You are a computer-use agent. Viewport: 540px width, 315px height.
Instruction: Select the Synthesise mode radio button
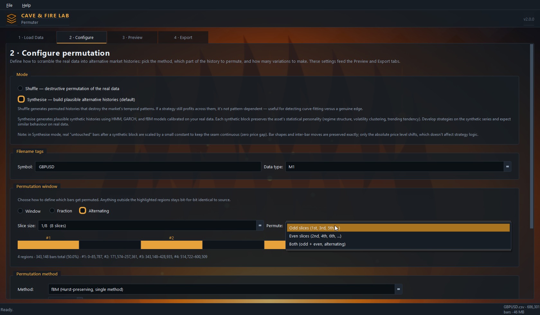coord(21,99)
